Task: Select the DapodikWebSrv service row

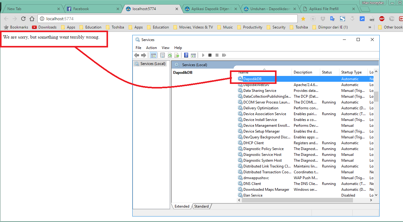Action: (x=305, y=85)
